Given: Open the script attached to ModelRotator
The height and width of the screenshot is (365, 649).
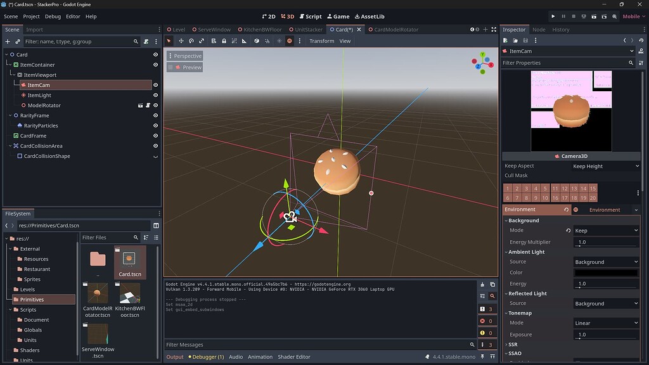Looking at the screenshot, I should click(x=148, y=105).
